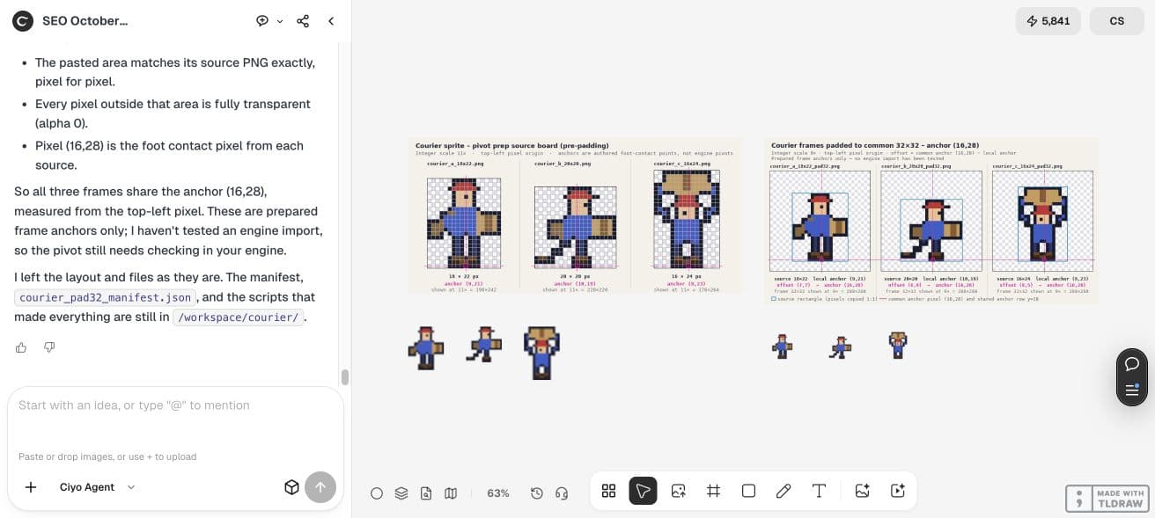The width and height of the screenshot is (1155, 518).
Task: Open the CS user account button
Action: click(x=1116, y=21)
